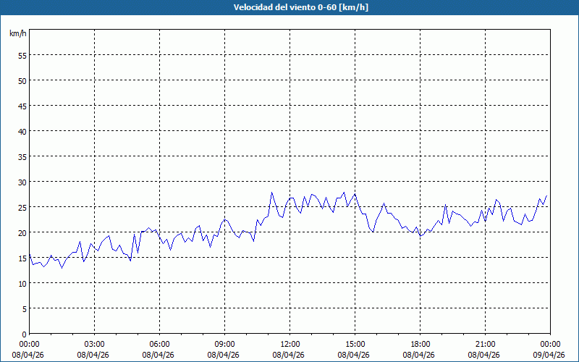
Task: Select the 40 tick label on the y-axis
Action: [x=22, y=131]
